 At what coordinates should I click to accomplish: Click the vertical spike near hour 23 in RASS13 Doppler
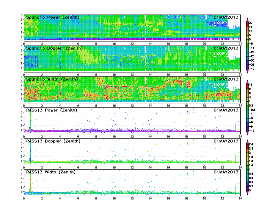point(235,158)
